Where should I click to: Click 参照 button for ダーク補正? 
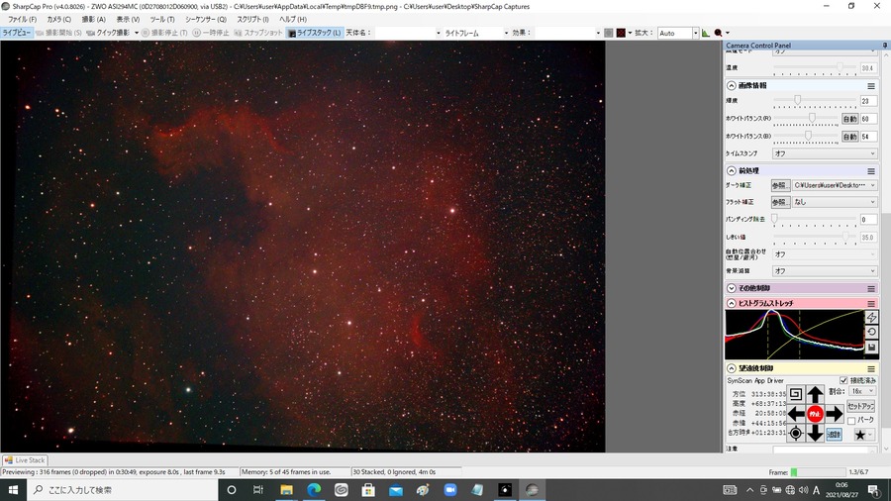780,185
